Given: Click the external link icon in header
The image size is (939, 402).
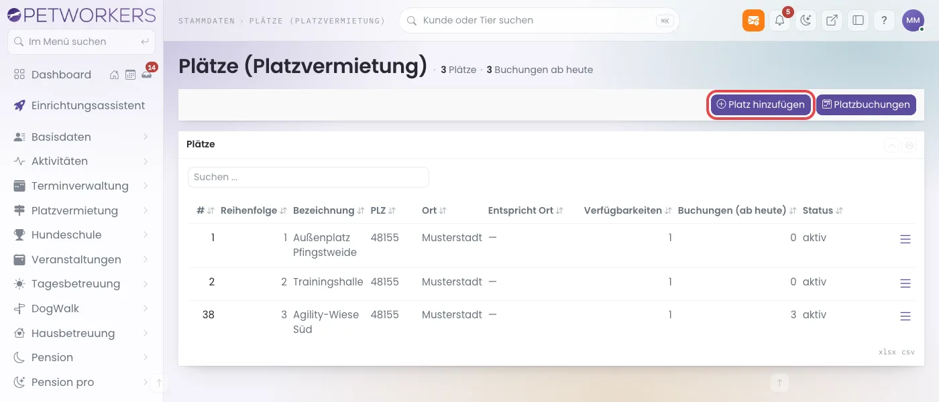Looking at the screenshot, I should tap(832, 21).
